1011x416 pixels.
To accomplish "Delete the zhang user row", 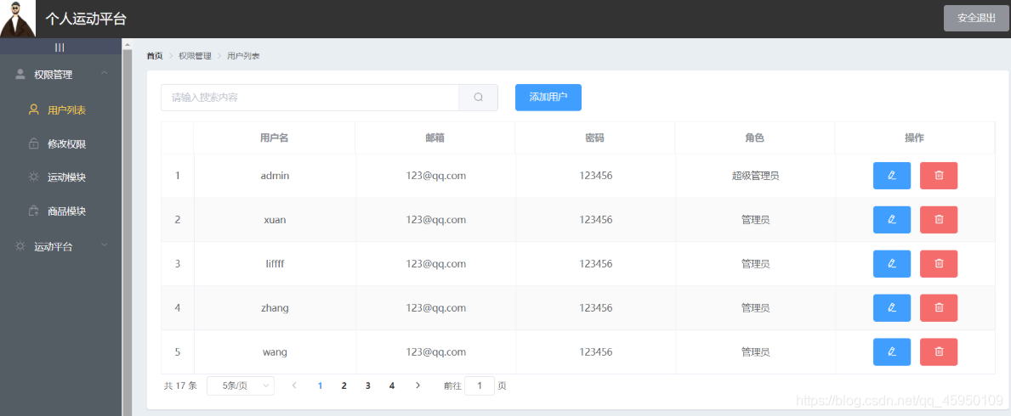I will pos(939,308).
